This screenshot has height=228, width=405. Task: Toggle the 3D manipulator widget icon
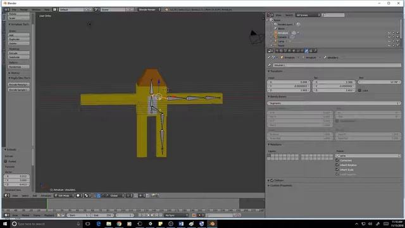[x=95, y=196]
